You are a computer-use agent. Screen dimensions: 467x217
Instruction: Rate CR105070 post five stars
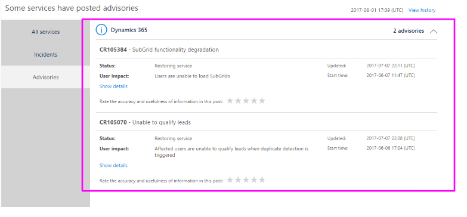tap(262, 180)
